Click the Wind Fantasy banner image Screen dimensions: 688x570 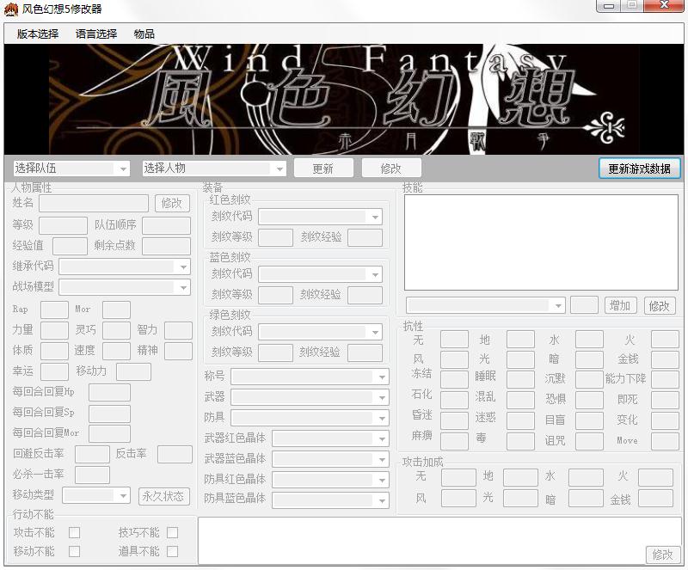pos(344,99)
